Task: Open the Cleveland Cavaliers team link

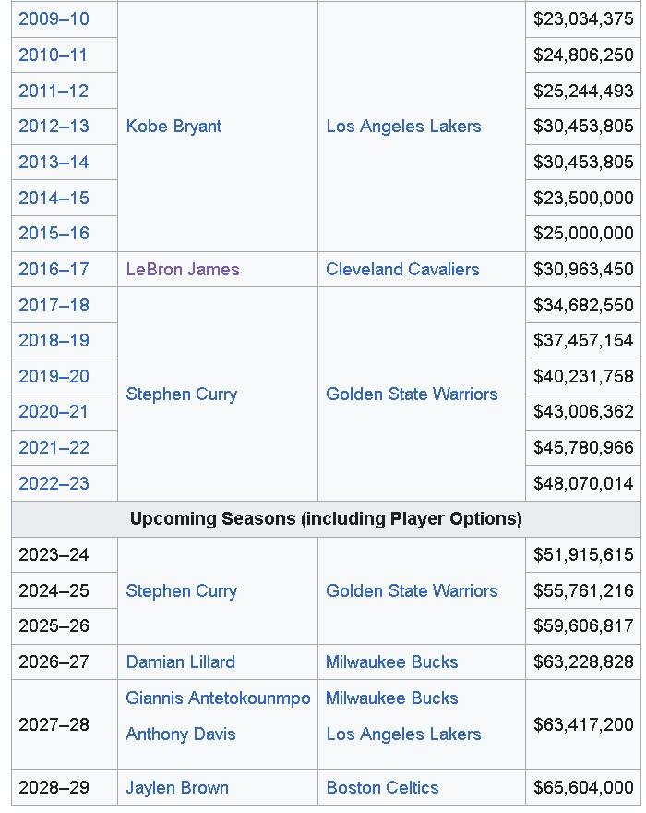Action: (x=402, y=269)
